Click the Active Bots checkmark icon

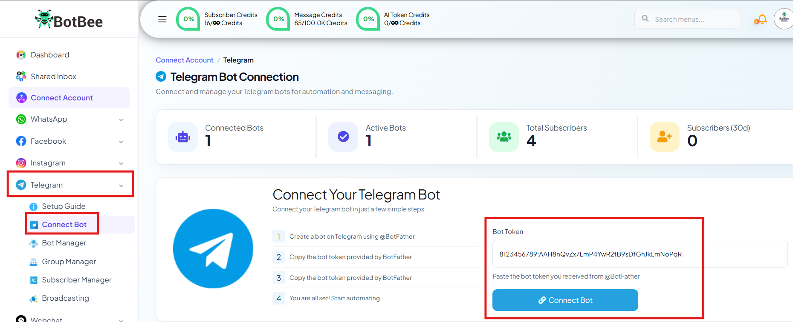click(x=343, y=137)
